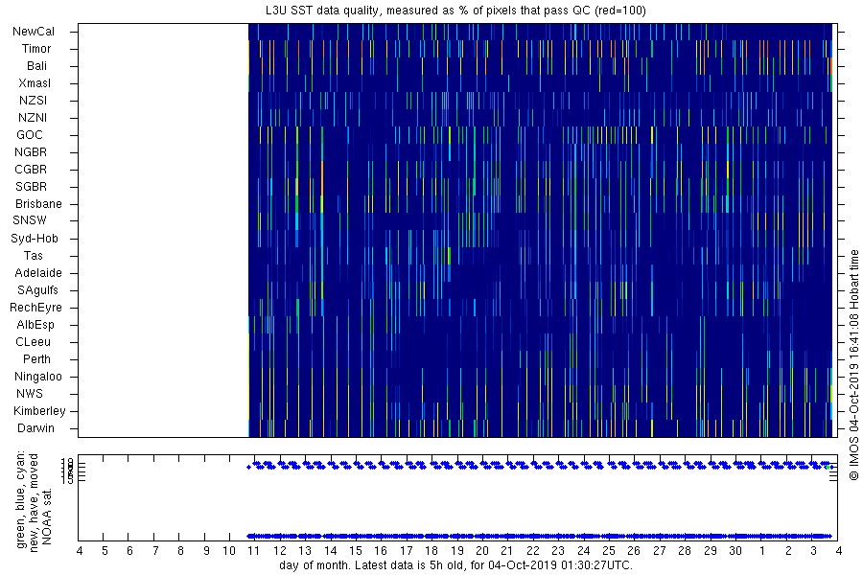Click x-axis day label 11

coord(254,551)
